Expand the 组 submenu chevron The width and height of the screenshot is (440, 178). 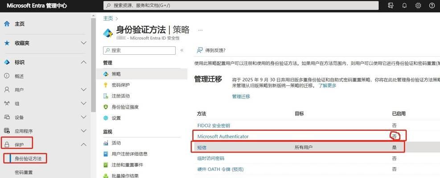(84, 103)
